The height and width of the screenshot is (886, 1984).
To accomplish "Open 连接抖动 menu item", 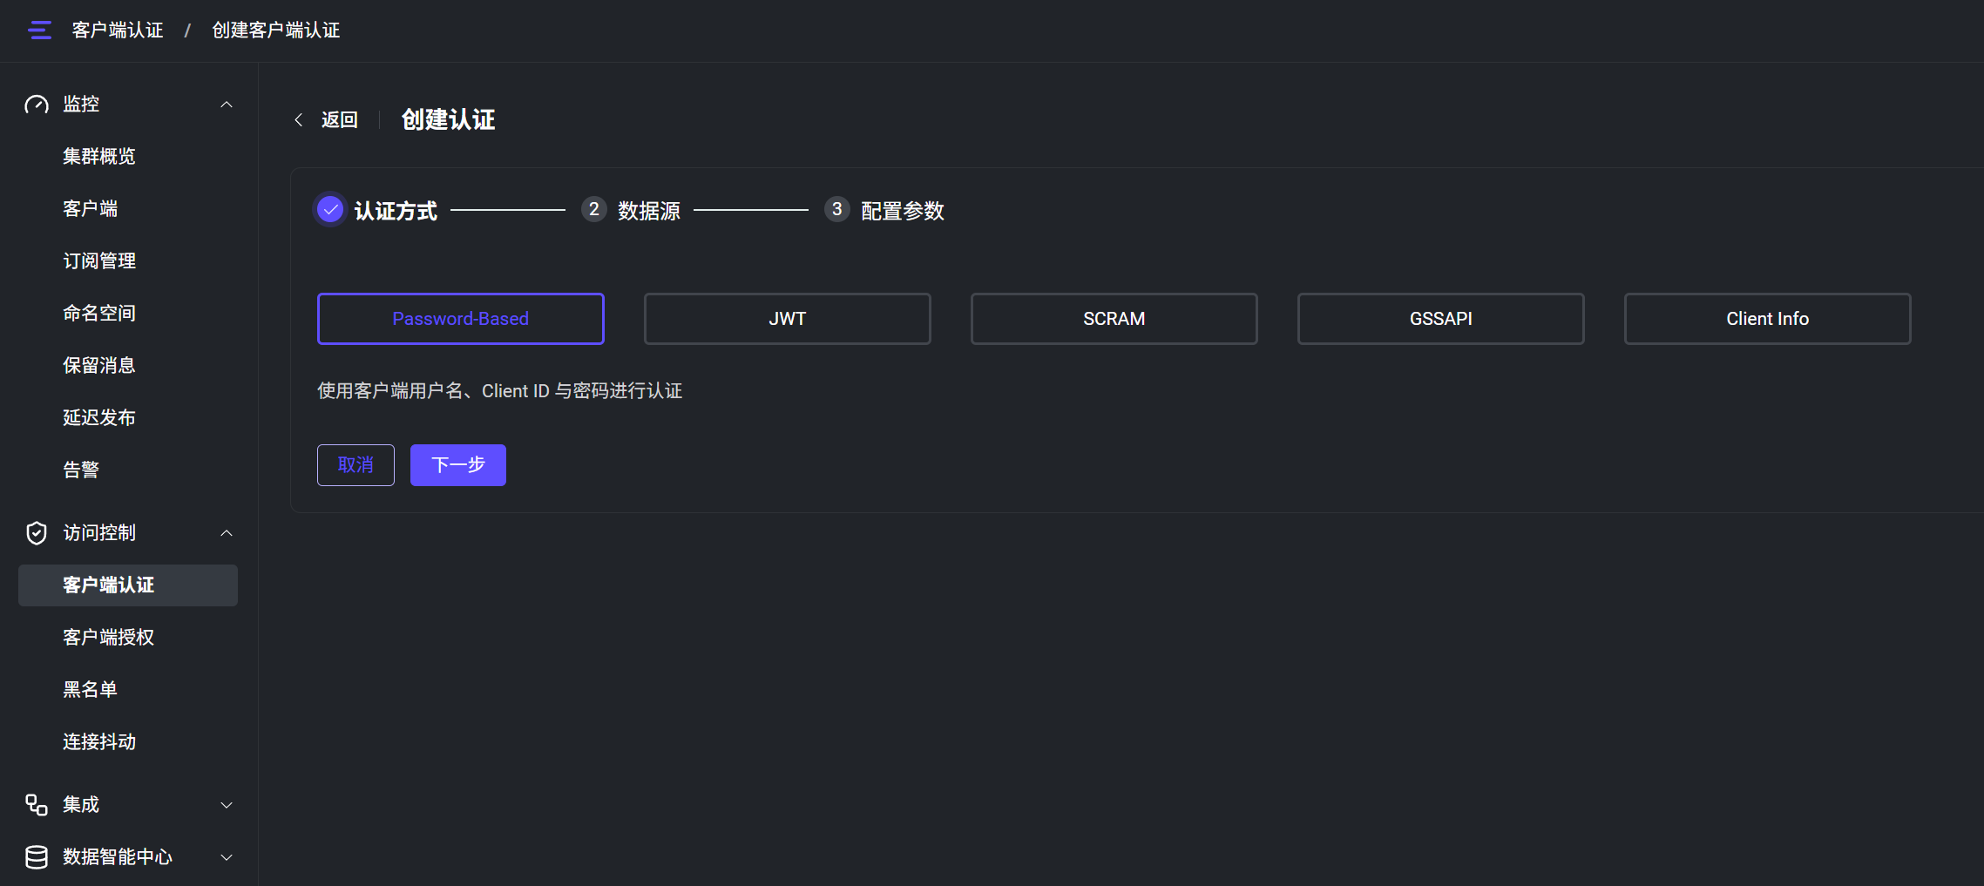I will 128,742.
